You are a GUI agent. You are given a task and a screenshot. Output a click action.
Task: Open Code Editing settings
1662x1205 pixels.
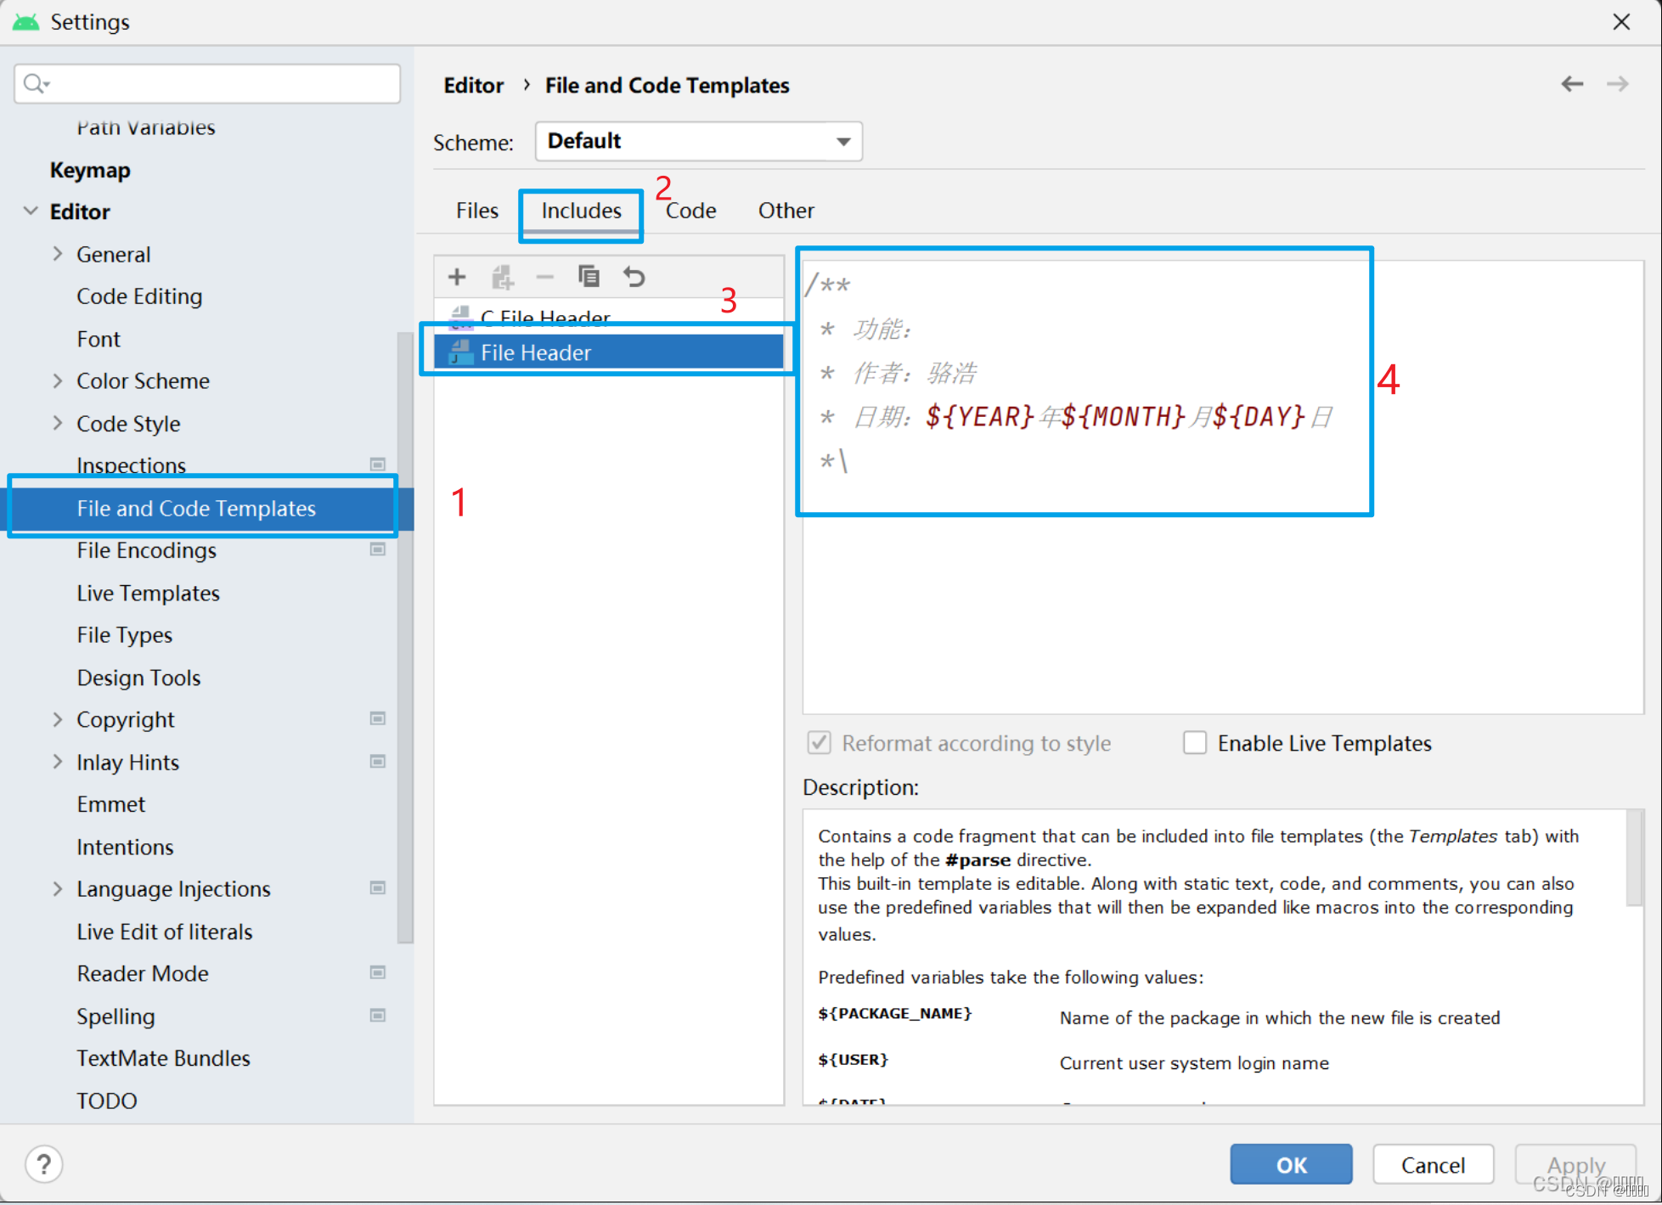pos(139,296)
